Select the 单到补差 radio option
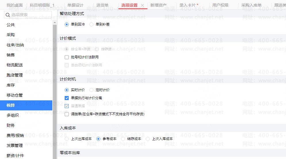Viewport: 286px width, 159px height. (x=91, y=24)
